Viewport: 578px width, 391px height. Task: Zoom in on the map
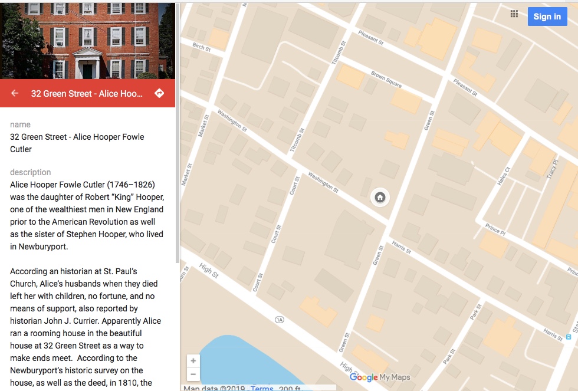(193, 361)
